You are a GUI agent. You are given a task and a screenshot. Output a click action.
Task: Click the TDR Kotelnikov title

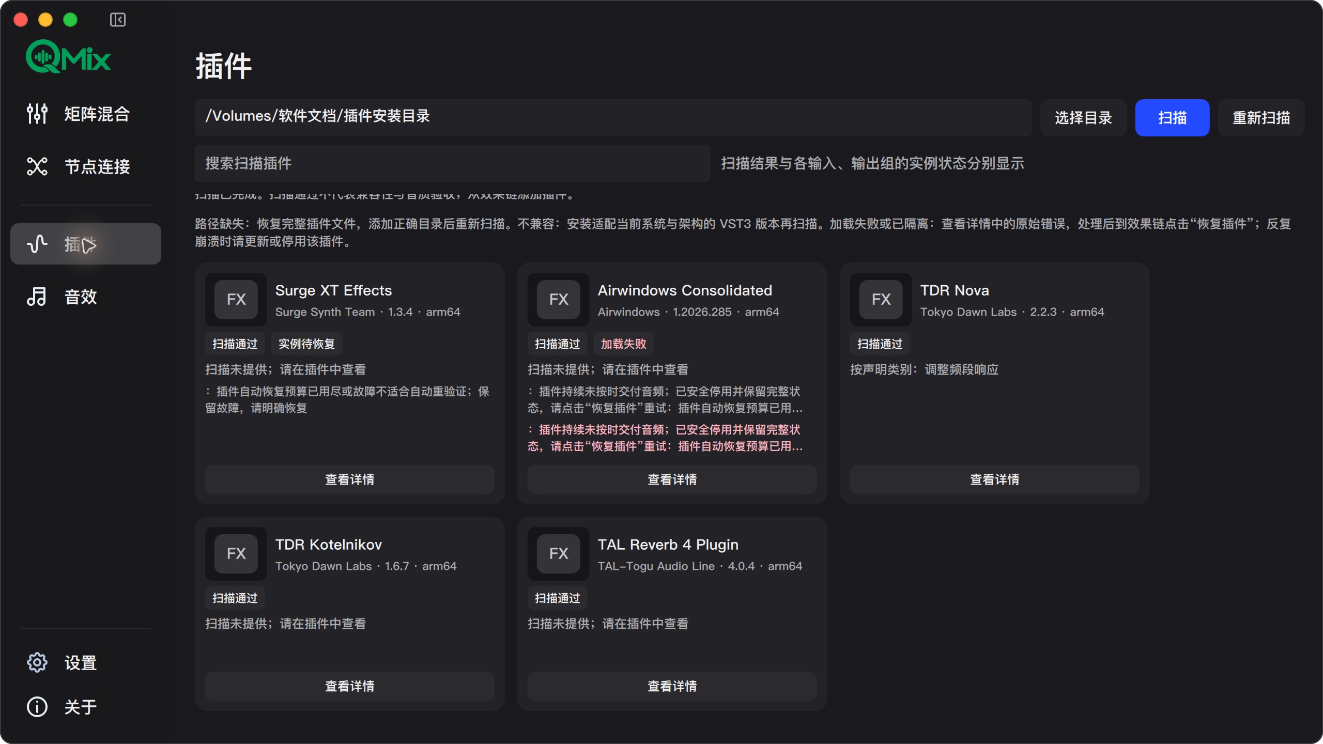click(x=329, y=545)
